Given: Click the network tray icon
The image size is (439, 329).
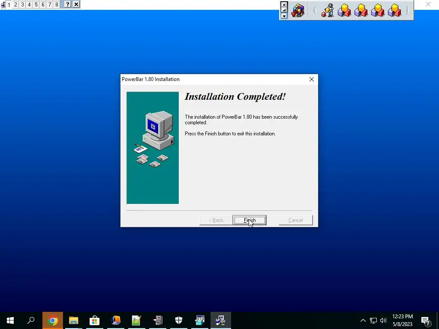Looking at the screenshot, I should (x=373, y=320).
